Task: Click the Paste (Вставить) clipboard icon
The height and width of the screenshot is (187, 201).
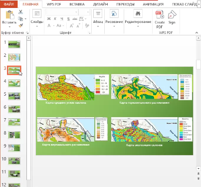Action: pyautogui.click(x=9, y=14)
